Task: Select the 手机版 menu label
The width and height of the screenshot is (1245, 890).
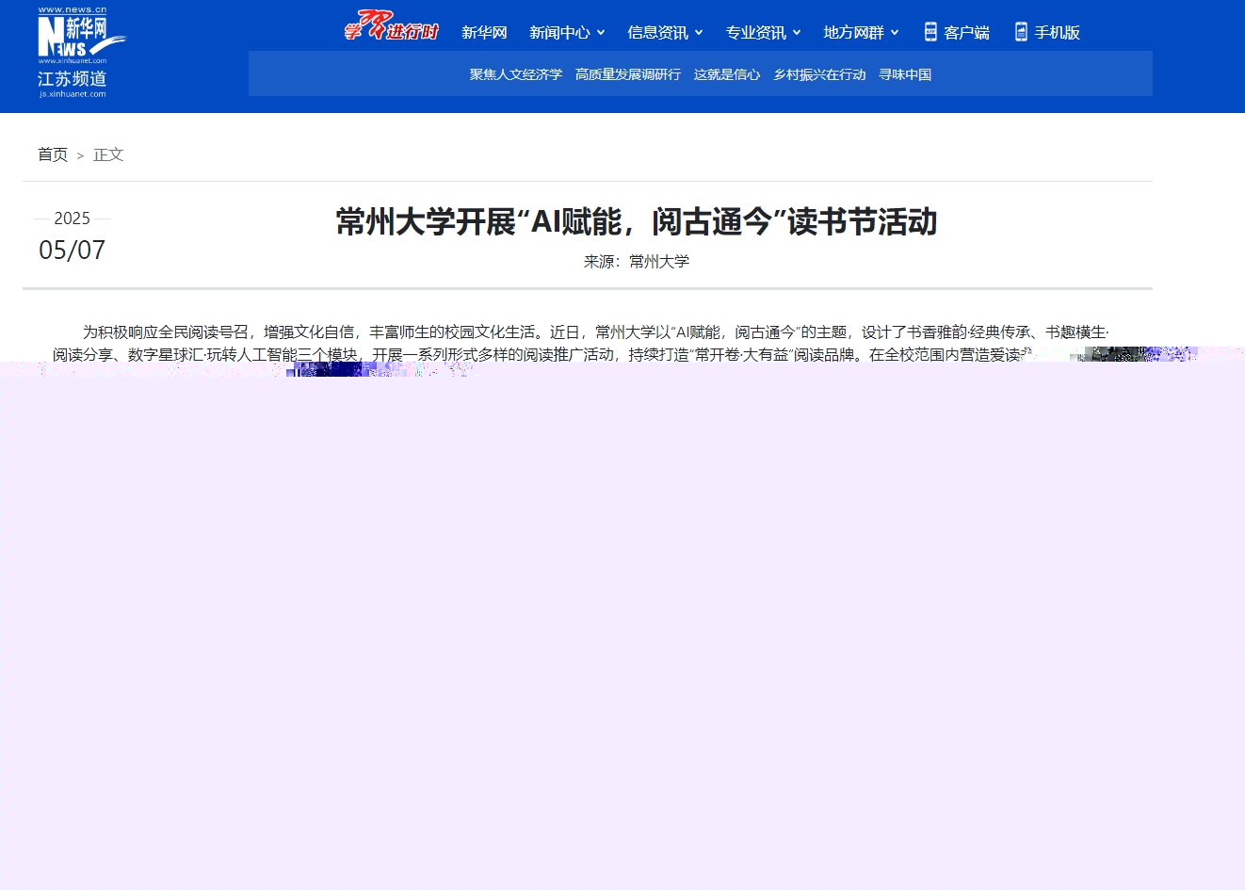Action: pyautogui.click(x=1057, y=33)
